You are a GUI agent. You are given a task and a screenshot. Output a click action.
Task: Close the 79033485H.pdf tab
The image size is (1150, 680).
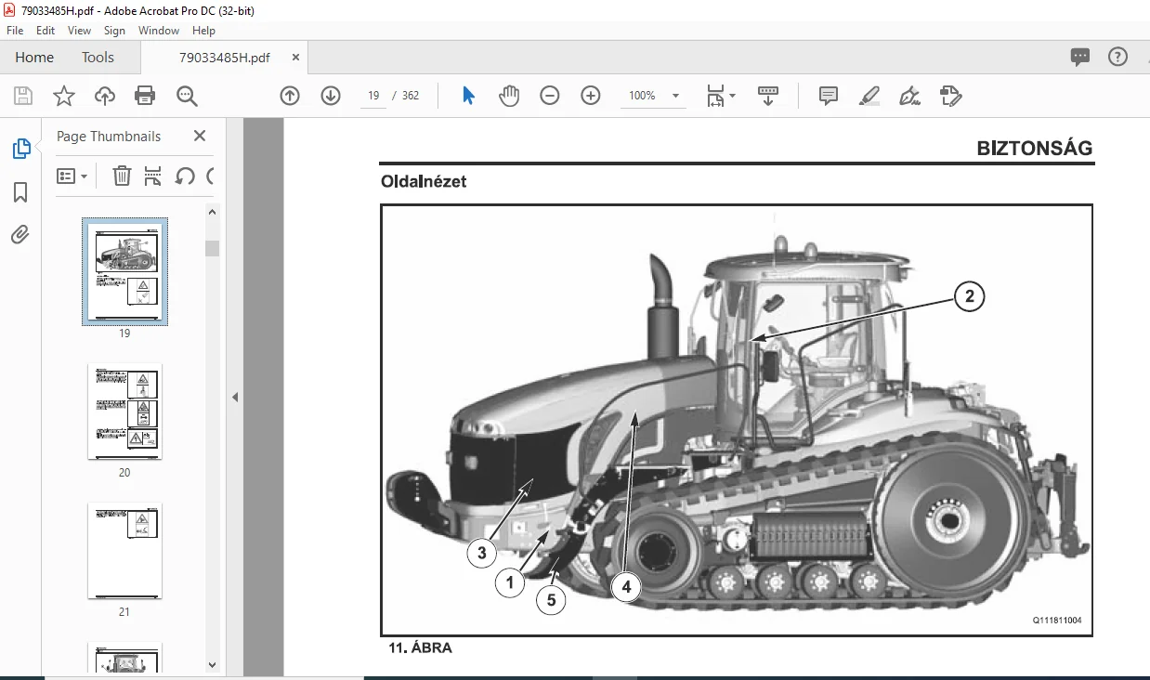[x=294, y=58]
